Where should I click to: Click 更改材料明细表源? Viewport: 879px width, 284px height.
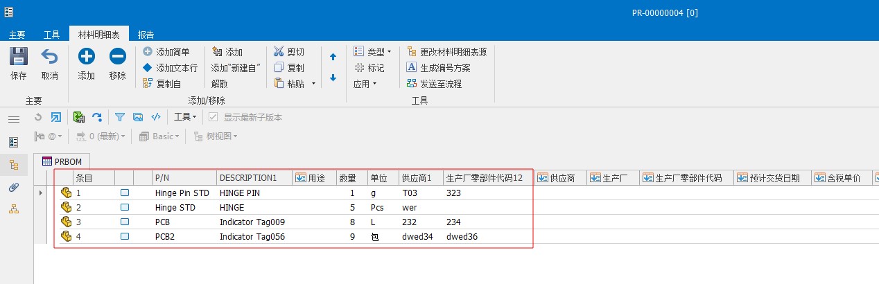point(446,52)
